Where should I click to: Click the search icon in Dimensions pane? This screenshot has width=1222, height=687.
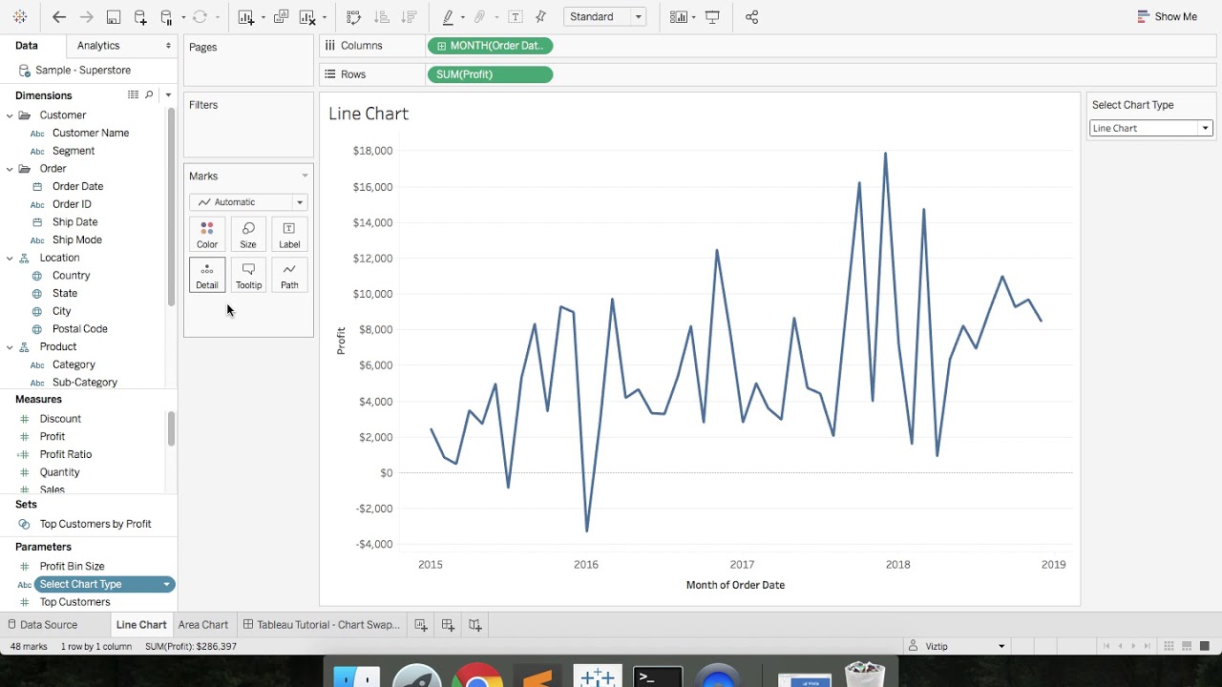(149, 95)
